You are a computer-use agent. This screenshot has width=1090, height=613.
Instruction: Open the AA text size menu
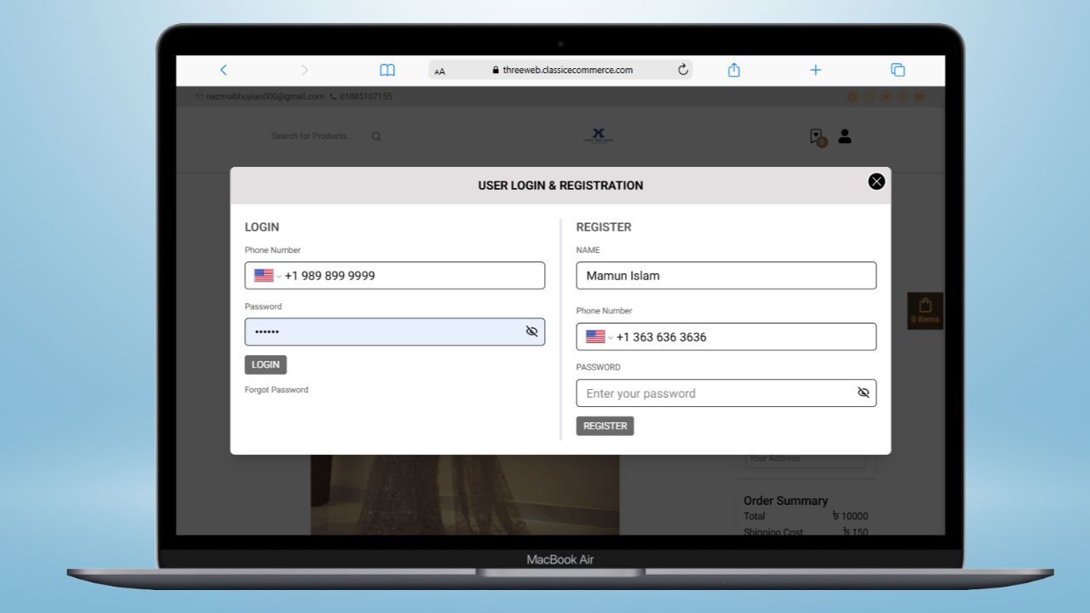click(439, 71)
